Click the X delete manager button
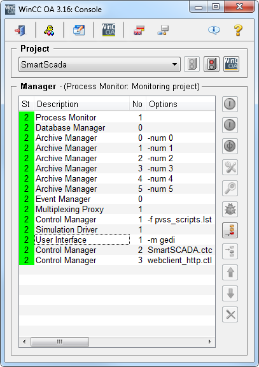Image resolution: width=259 pixels, height=367 pixels. (230, 315)
